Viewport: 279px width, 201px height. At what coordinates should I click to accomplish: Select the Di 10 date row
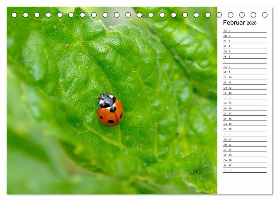245,77
